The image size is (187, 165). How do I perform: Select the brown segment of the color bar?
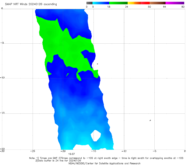tap(157, 3)
